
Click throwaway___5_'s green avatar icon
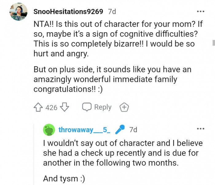[x=49, y=130]
